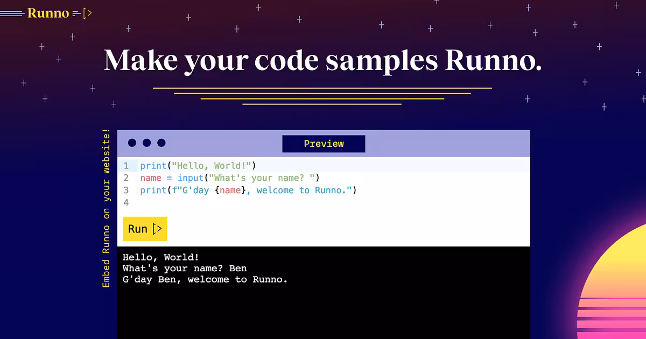The height and width of the screenshot is (339, 646).
Task: Click line number 2 in the gutter
Action: (126, 178)
